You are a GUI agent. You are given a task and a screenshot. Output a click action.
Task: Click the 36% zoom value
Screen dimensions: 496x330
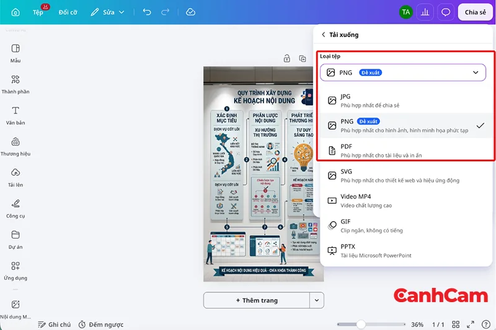coord(417,324)
